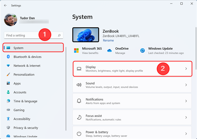Click the sidebar vertical scrollbar

pos(66,89)
